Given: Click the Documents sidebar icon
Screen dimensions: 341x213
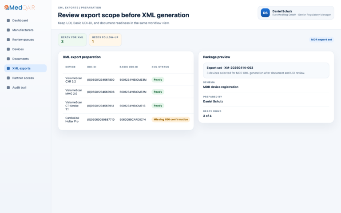Looking at the screenshot, I should (8, 59).
